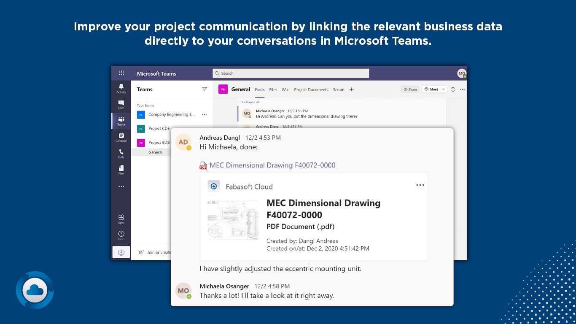Open channel info icon

pyautogui.click(x=453, y=89)
